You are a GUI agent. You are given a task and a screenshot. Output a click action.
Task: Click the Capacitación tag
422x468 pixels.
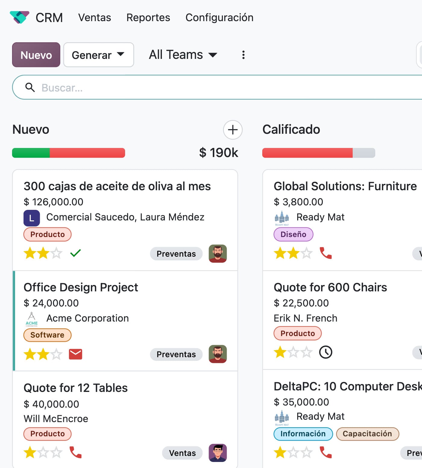pos(367,434)
